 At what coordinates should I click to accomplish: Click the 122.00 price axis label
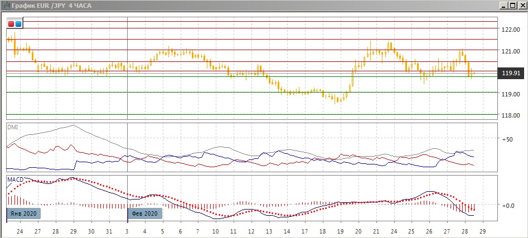(511, 30)
